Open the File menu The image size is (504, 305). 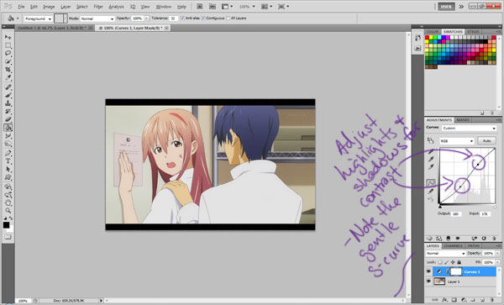point(21,7)
